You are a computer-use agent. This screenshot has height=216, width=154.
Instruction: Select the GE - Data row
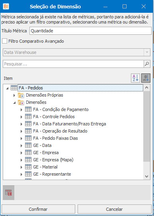pyautogui.click(x=42, y=145)
